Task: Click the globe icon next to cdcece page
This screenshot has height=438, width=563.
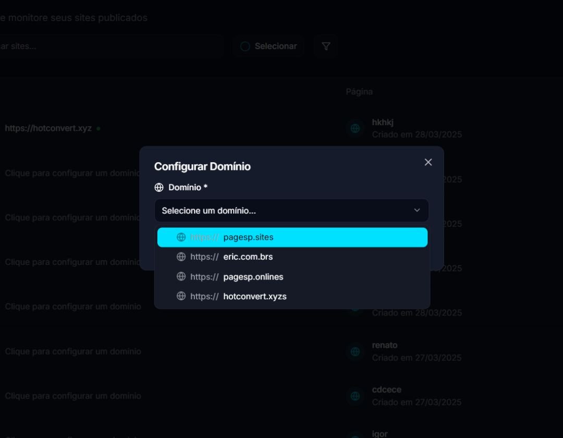Action: coord(355,396)
